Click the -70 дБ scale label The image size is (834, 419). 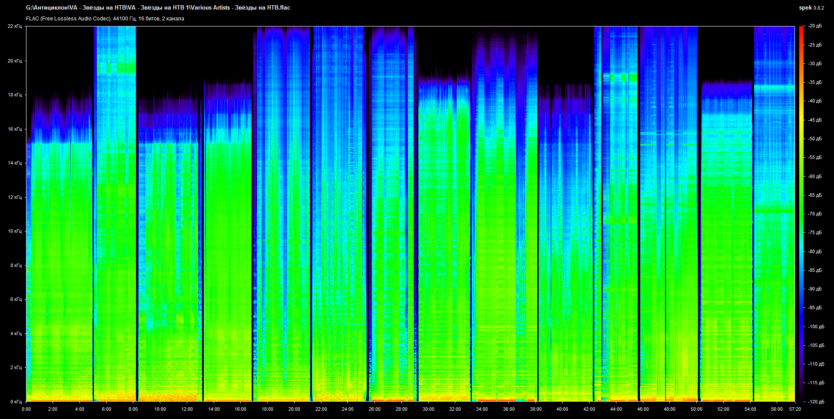click(x=815, y=214)
